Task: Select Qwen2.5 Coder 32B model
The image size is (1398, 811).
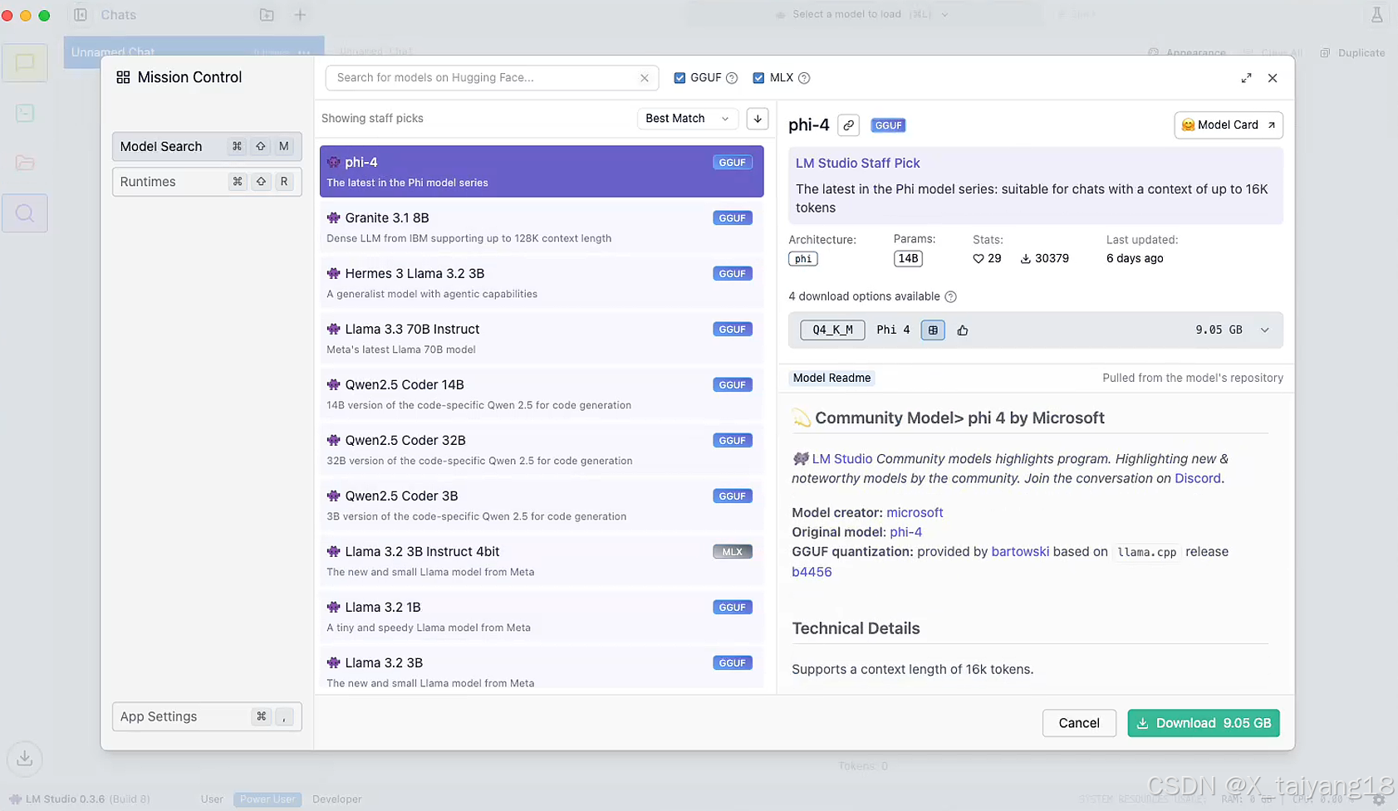Action: tap(542, 449)
